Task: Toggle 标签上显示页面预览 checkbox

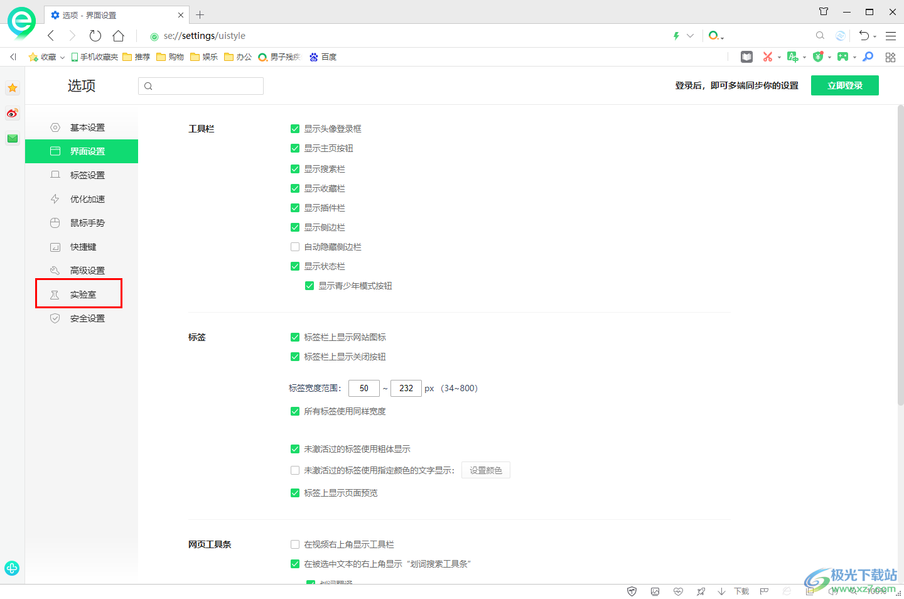Action: pos(295,493)
